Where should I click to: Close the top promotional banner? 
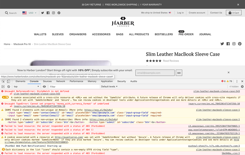pos(238,5)
